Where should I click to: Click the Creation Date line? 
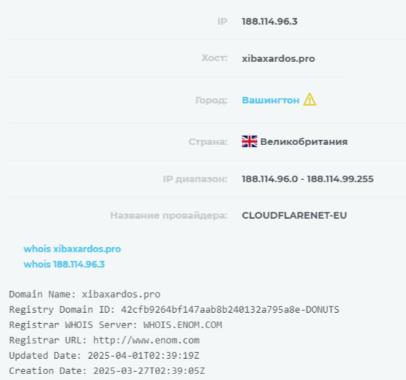click(107, 371)
